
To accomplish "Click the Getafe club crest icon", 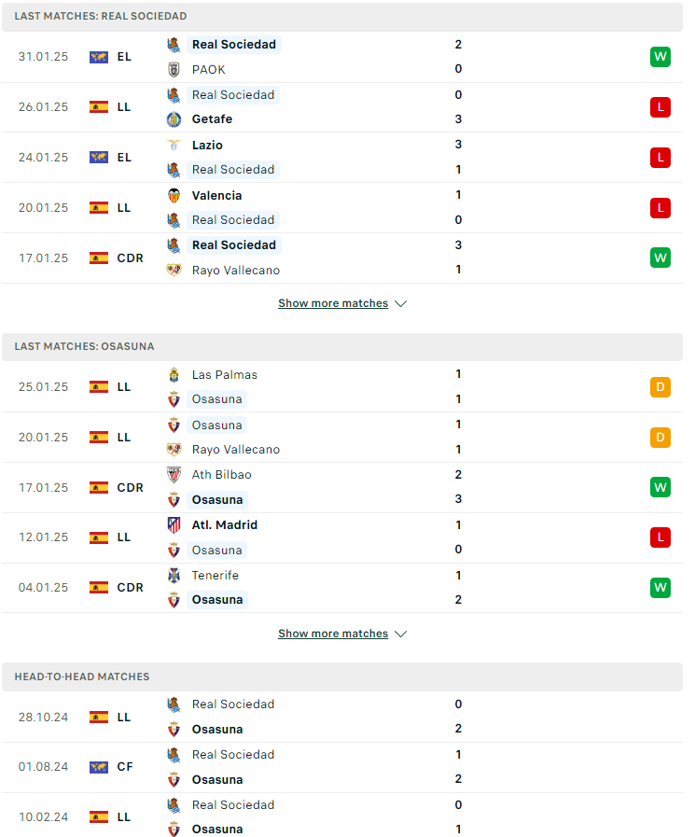I will [x=174, y=119].
